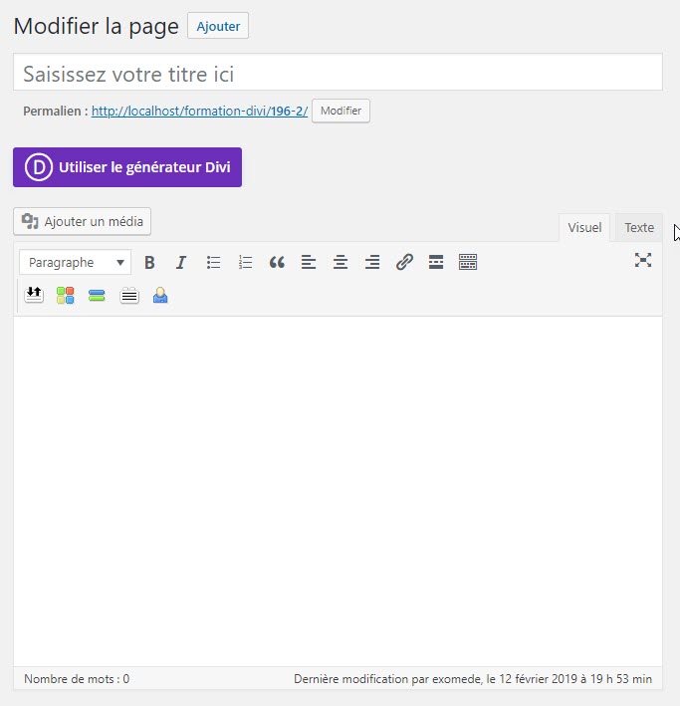
Task: Enter distraction-free fullscreen writing mode
Action: pyautogui.click(x=643, y=260)
